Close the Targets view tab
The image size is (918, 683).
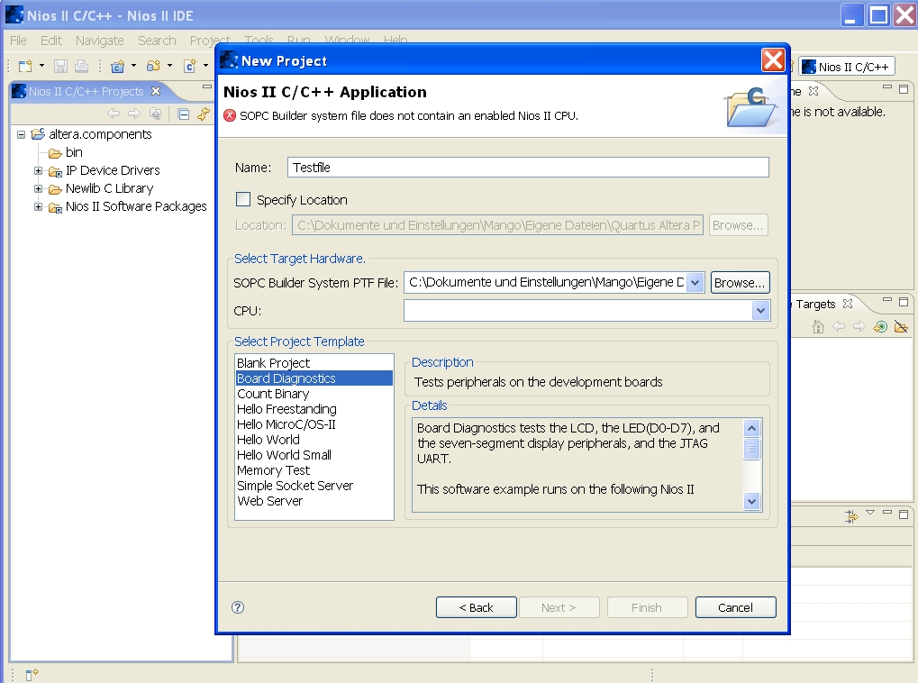click(x=847, y=304)
